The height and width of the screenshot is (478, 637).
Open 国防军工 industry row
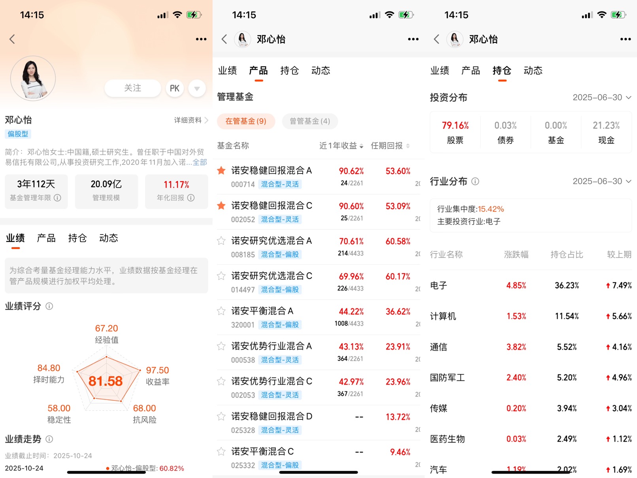pyautogui.click(x=531, y=378)
